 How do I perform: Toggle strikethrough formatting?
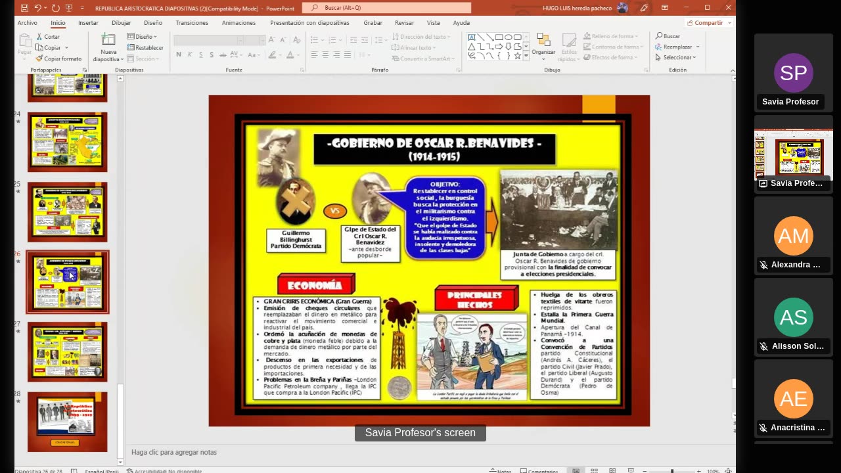coord(222,55)
